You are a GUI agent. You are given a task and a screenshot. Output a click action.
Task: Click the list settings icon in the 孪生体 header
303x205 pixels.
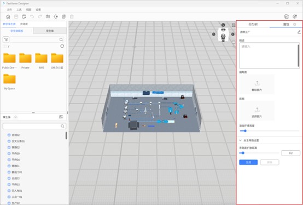click(x=61, y=117)
